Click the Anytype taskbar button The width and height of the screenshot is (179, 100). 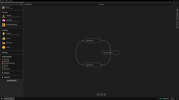[x=9, y=99]
